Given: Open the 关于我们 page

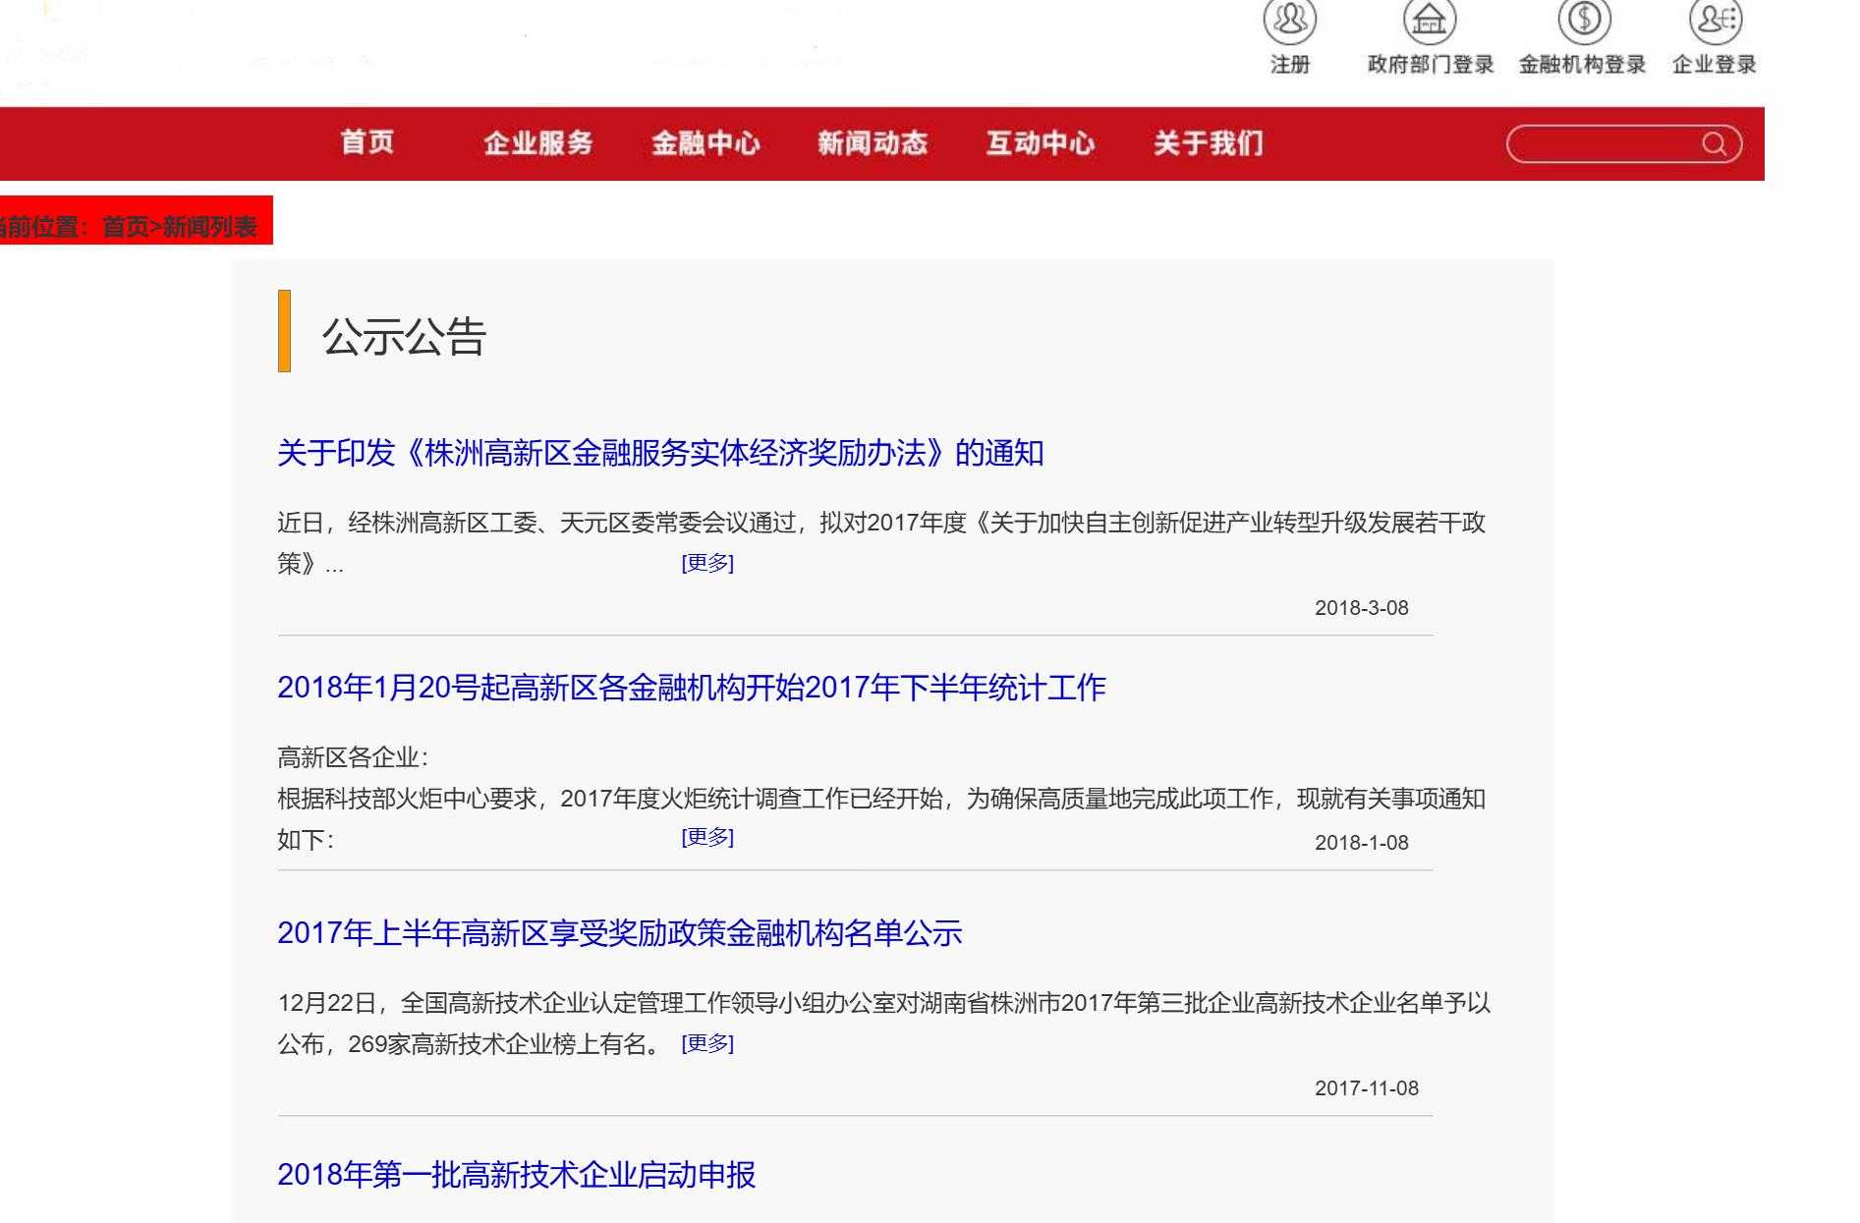Looking at the screenshot, I should 1211,143.
